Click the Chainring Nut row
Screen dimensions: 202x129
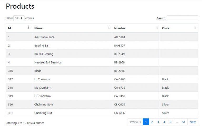pos(43,113)
